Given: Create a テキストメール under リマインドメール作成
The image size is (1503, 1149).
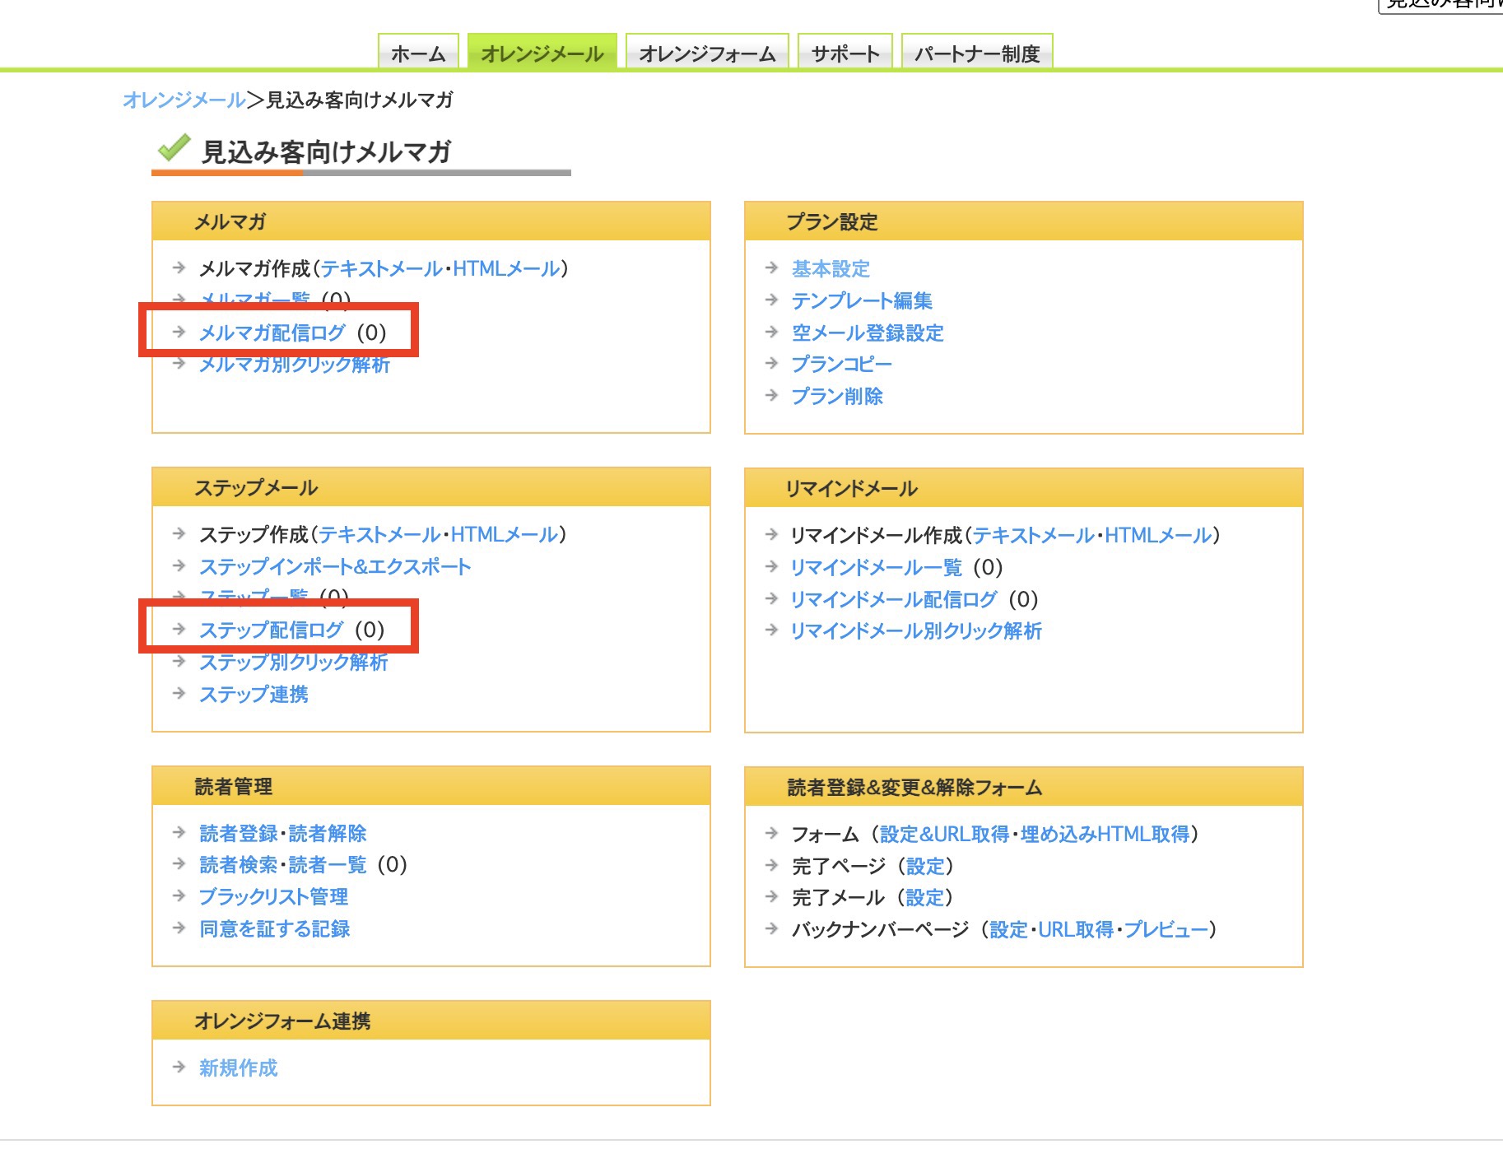Looking at the screenshot, I should (x=1034, y=535).
